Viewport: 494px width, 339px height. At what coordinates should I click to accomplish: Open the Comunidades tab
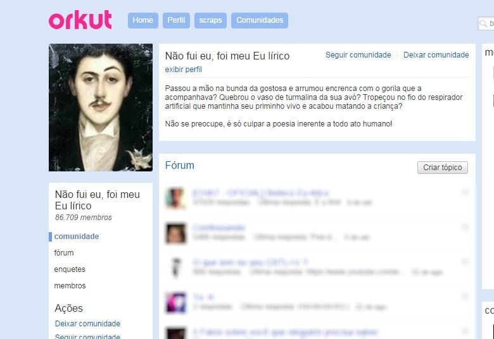pyautogui.click(x=260, y=20)
